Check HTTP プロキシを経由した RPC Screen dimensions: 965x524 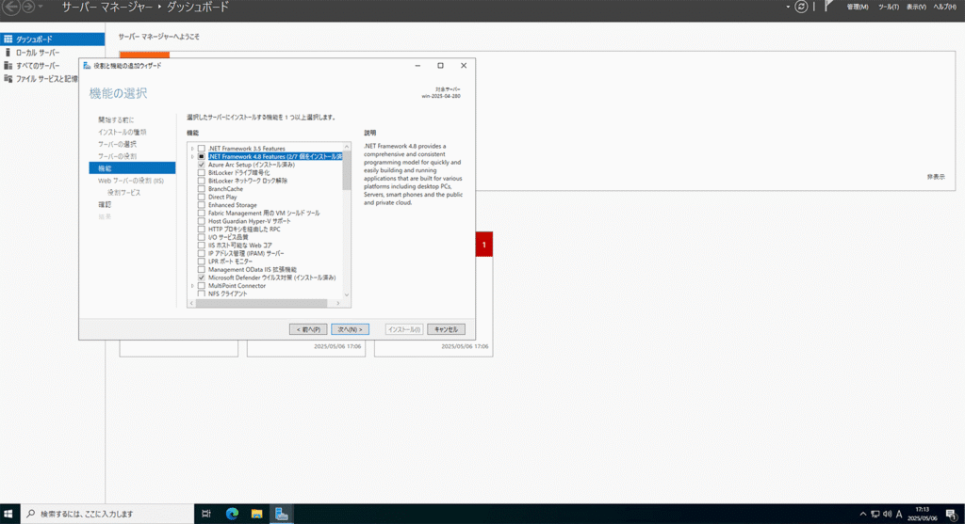pos(202,230)
